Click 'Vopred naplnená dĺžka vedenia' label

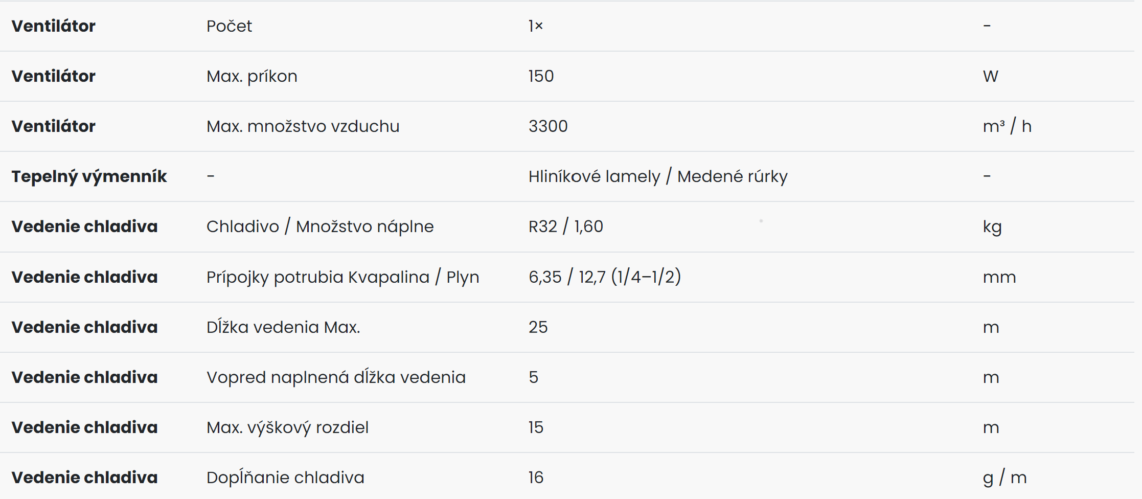coord(336,377)
